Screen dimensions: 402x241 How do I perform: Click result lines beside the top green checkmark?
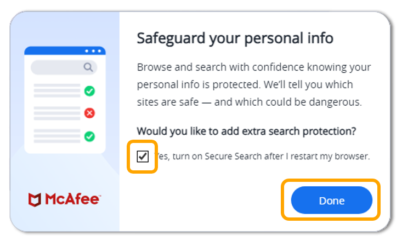pos(56,90)
